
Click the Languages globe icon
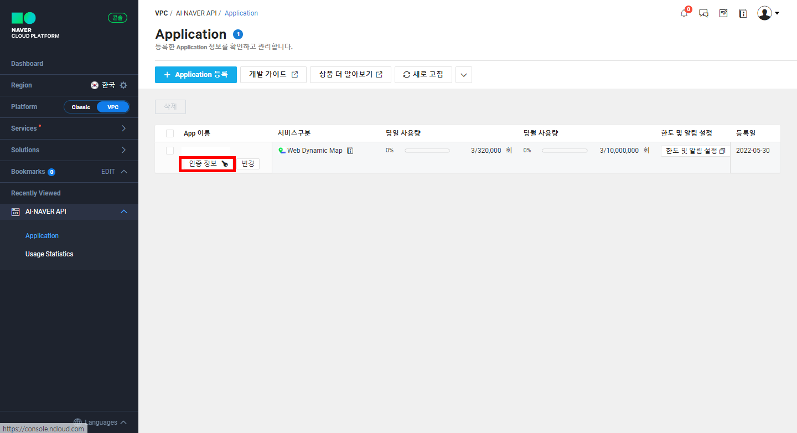(77, 422)
